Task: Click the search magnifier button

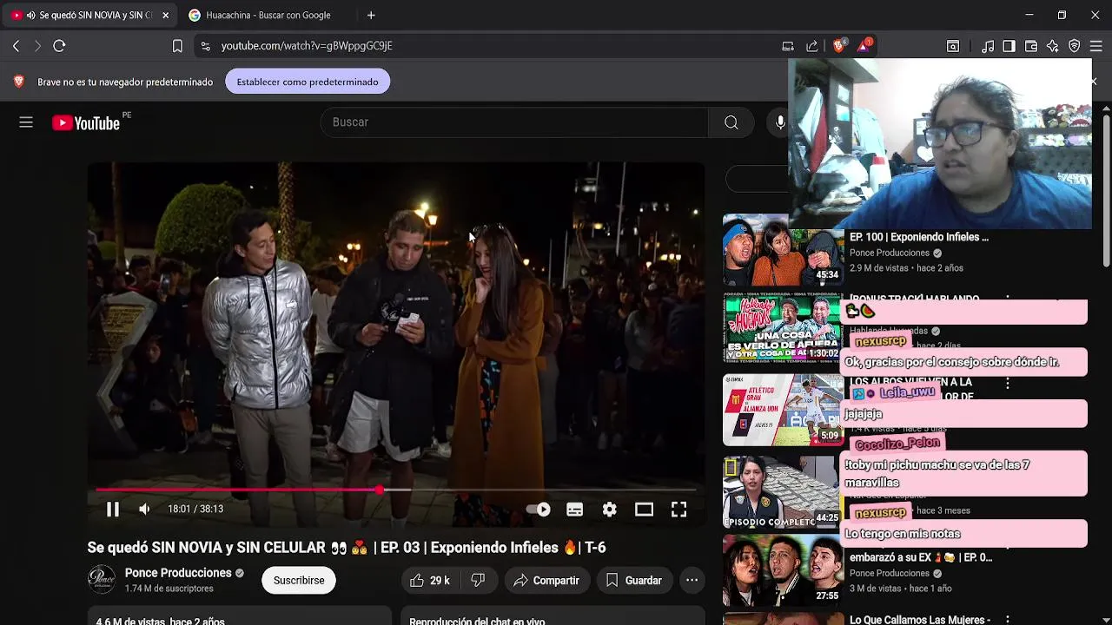Action: point(731,122)
